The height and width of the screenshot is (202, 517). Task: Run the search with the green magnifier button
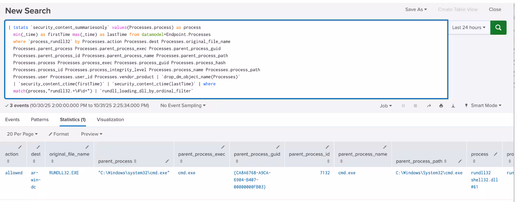[498, 27]
